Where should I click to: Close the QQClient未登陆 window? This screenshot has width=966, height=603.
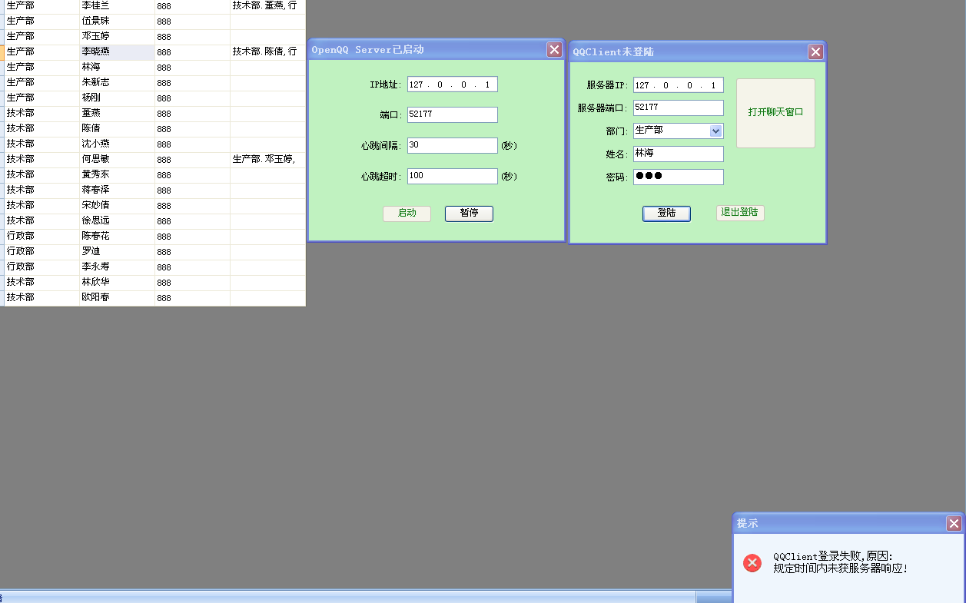tap(815, 52)
